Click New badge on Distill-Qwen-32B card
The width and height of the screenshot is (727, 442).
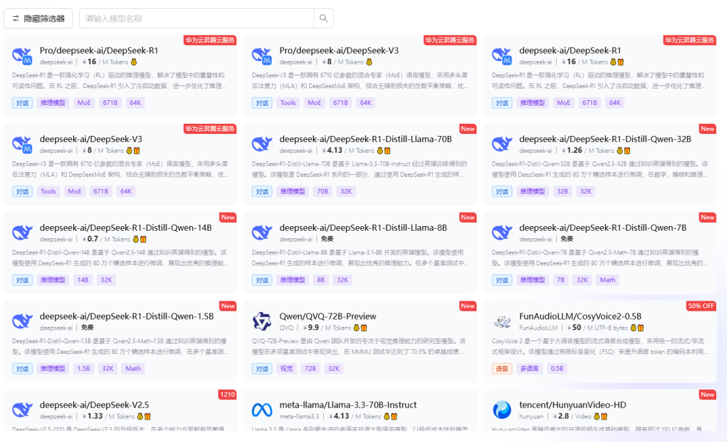[x=707, y=128]
